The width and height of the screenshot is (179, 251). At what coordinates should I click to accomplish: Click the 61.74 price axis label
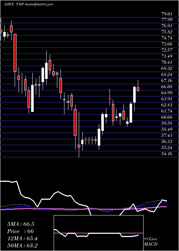[167, 111]
